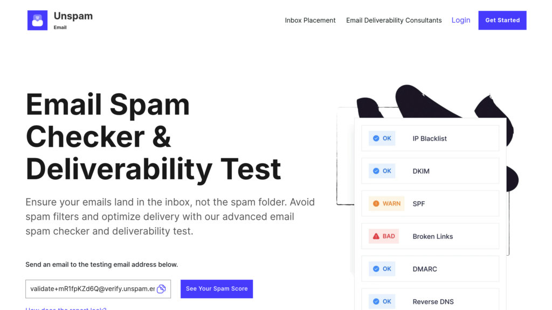Click the SPF WARN status badge
Viewport: 552px width, 310px height.
(387, 203)
